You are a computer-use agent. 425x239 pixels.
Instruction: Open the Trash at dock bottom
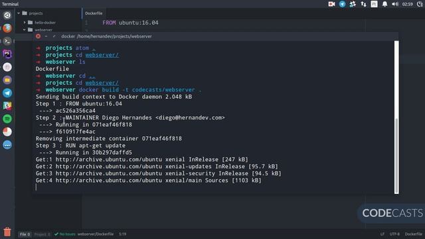tap(7, 232)
